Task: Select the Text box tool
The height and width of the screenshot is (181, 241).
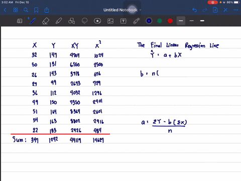Action: coord(124,21)
